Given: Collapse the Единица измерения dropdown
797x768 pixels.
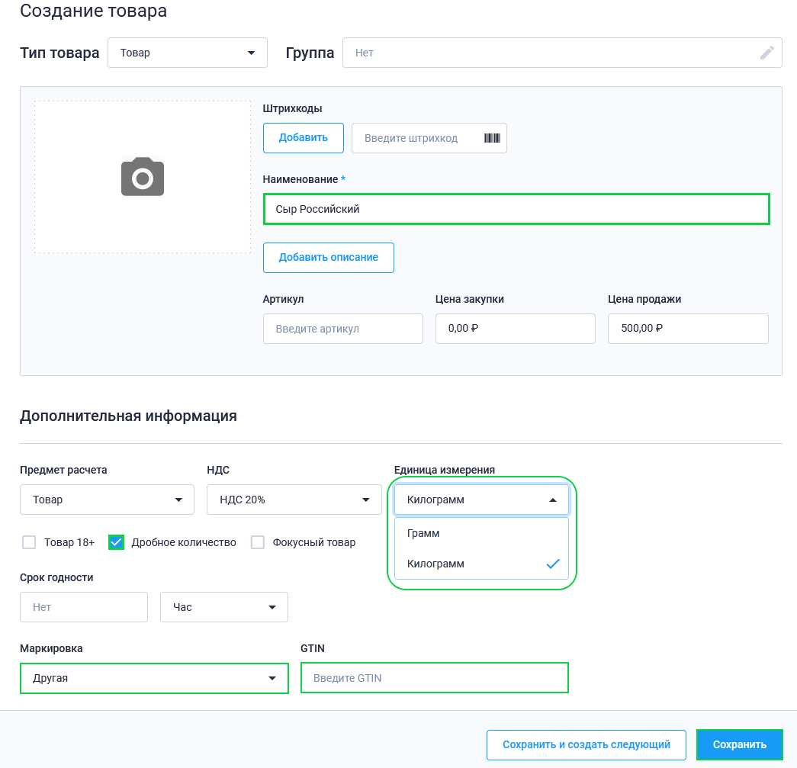Looking at the screenshot, I should click(481, 500).
